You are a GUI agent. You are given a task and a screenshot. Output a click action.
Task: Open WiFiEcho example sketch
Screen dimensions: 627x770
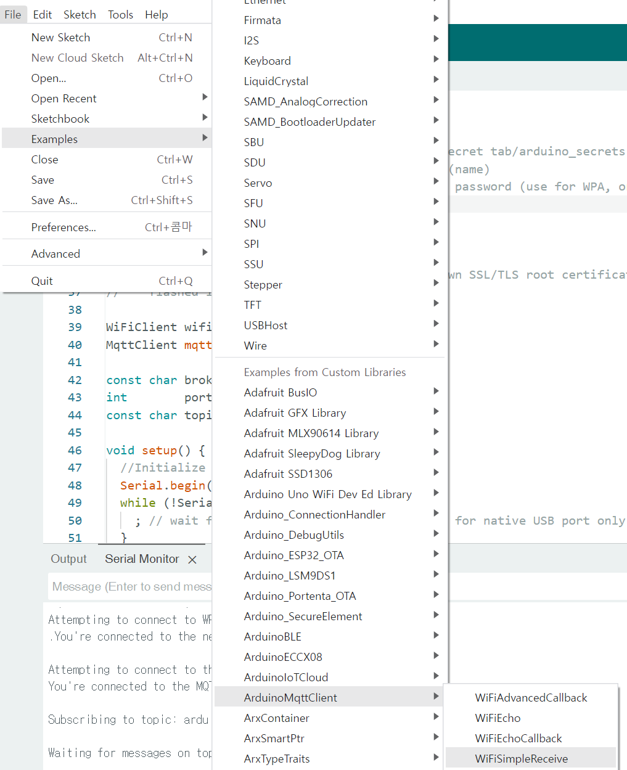(531, 718)
